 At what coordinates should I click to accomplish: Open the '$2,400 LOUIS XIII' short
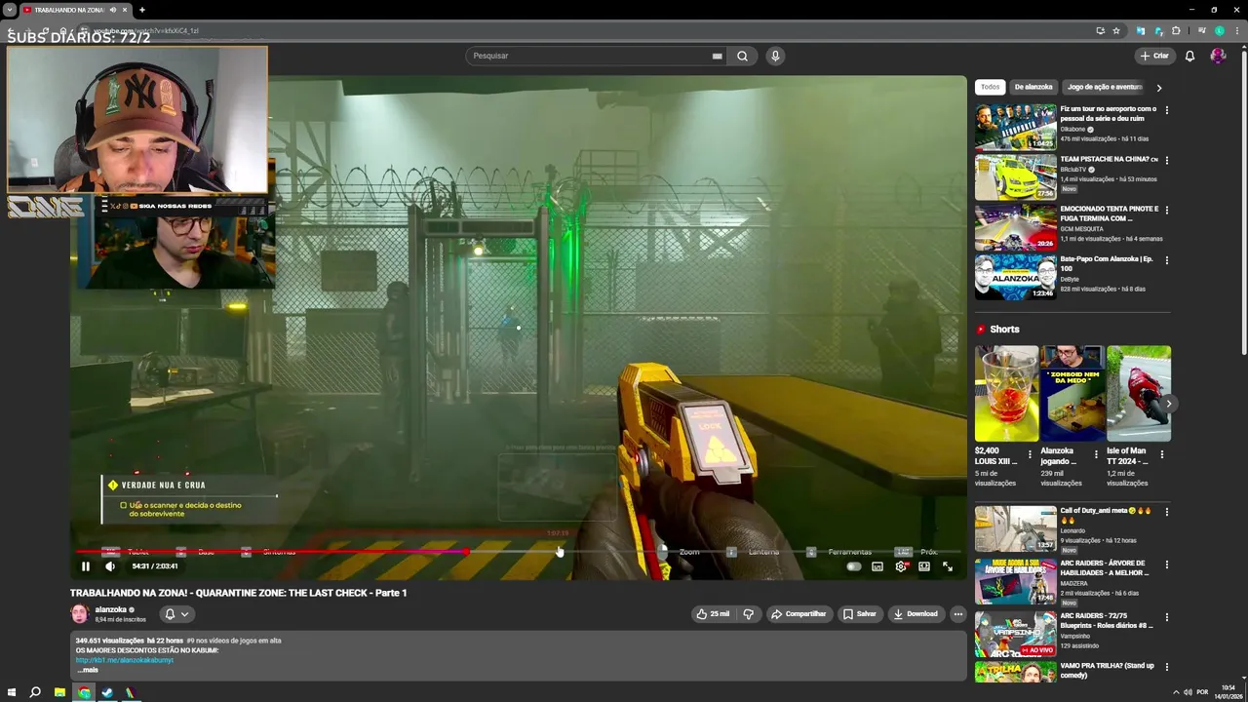[1006, 393]
